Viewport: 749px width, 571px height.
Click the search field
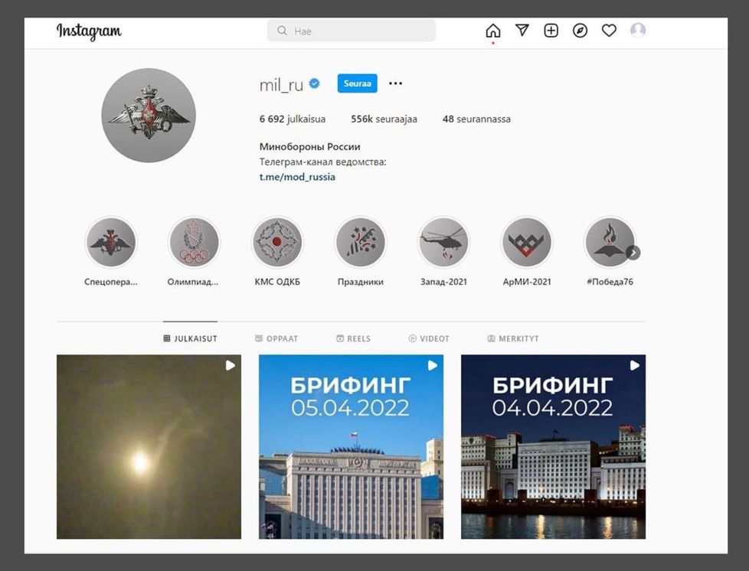(351, 30)
